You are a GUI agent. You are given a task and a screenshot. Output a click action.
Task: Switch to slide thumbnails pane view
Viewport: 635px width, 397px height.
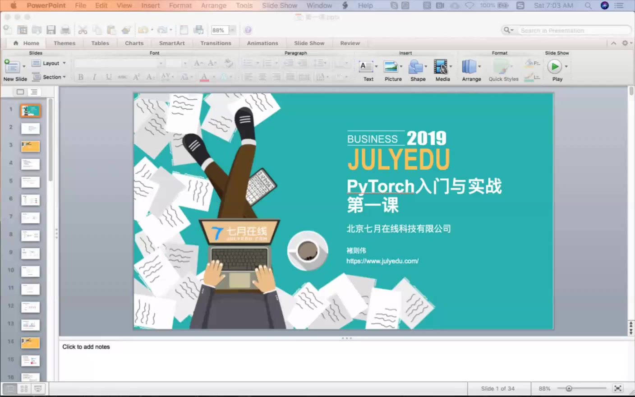(20, 92)
